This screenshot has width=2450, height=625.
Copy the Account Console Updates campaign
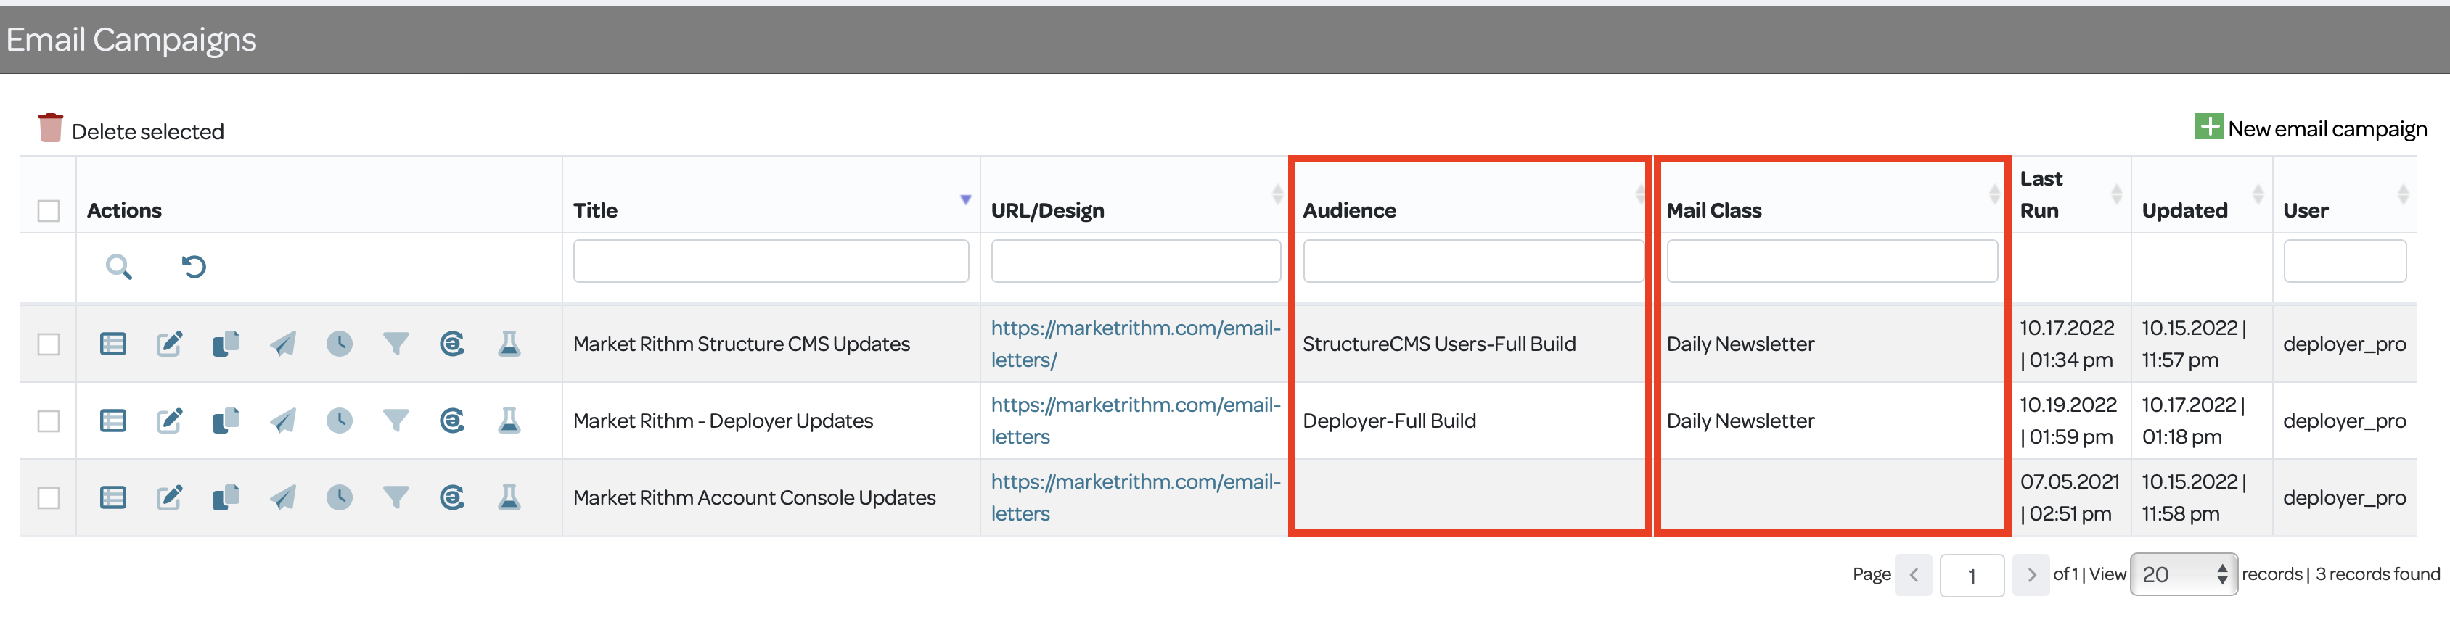(x=226, y=497)
